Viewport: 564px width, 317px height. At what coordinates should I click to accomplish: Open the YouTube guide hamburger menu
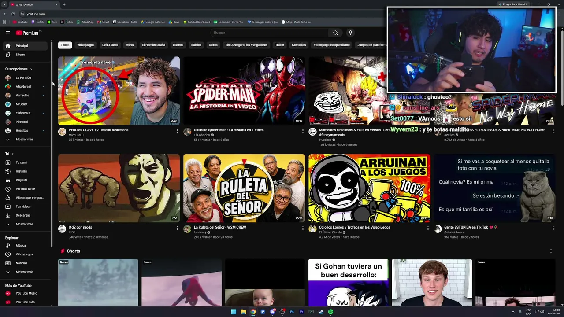(8, 33)
